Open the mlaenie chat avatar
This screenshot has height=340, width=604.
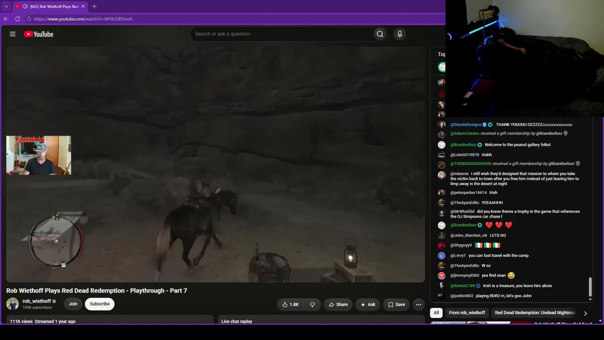coord(442,175)
